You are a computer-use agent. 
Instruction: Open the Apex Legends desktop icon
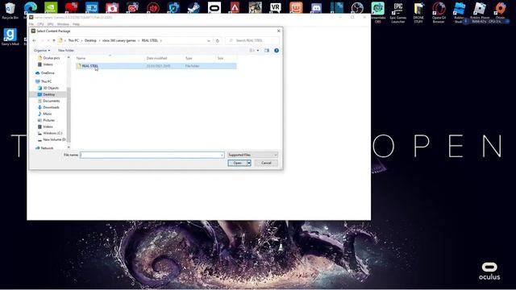coord(235,7)
